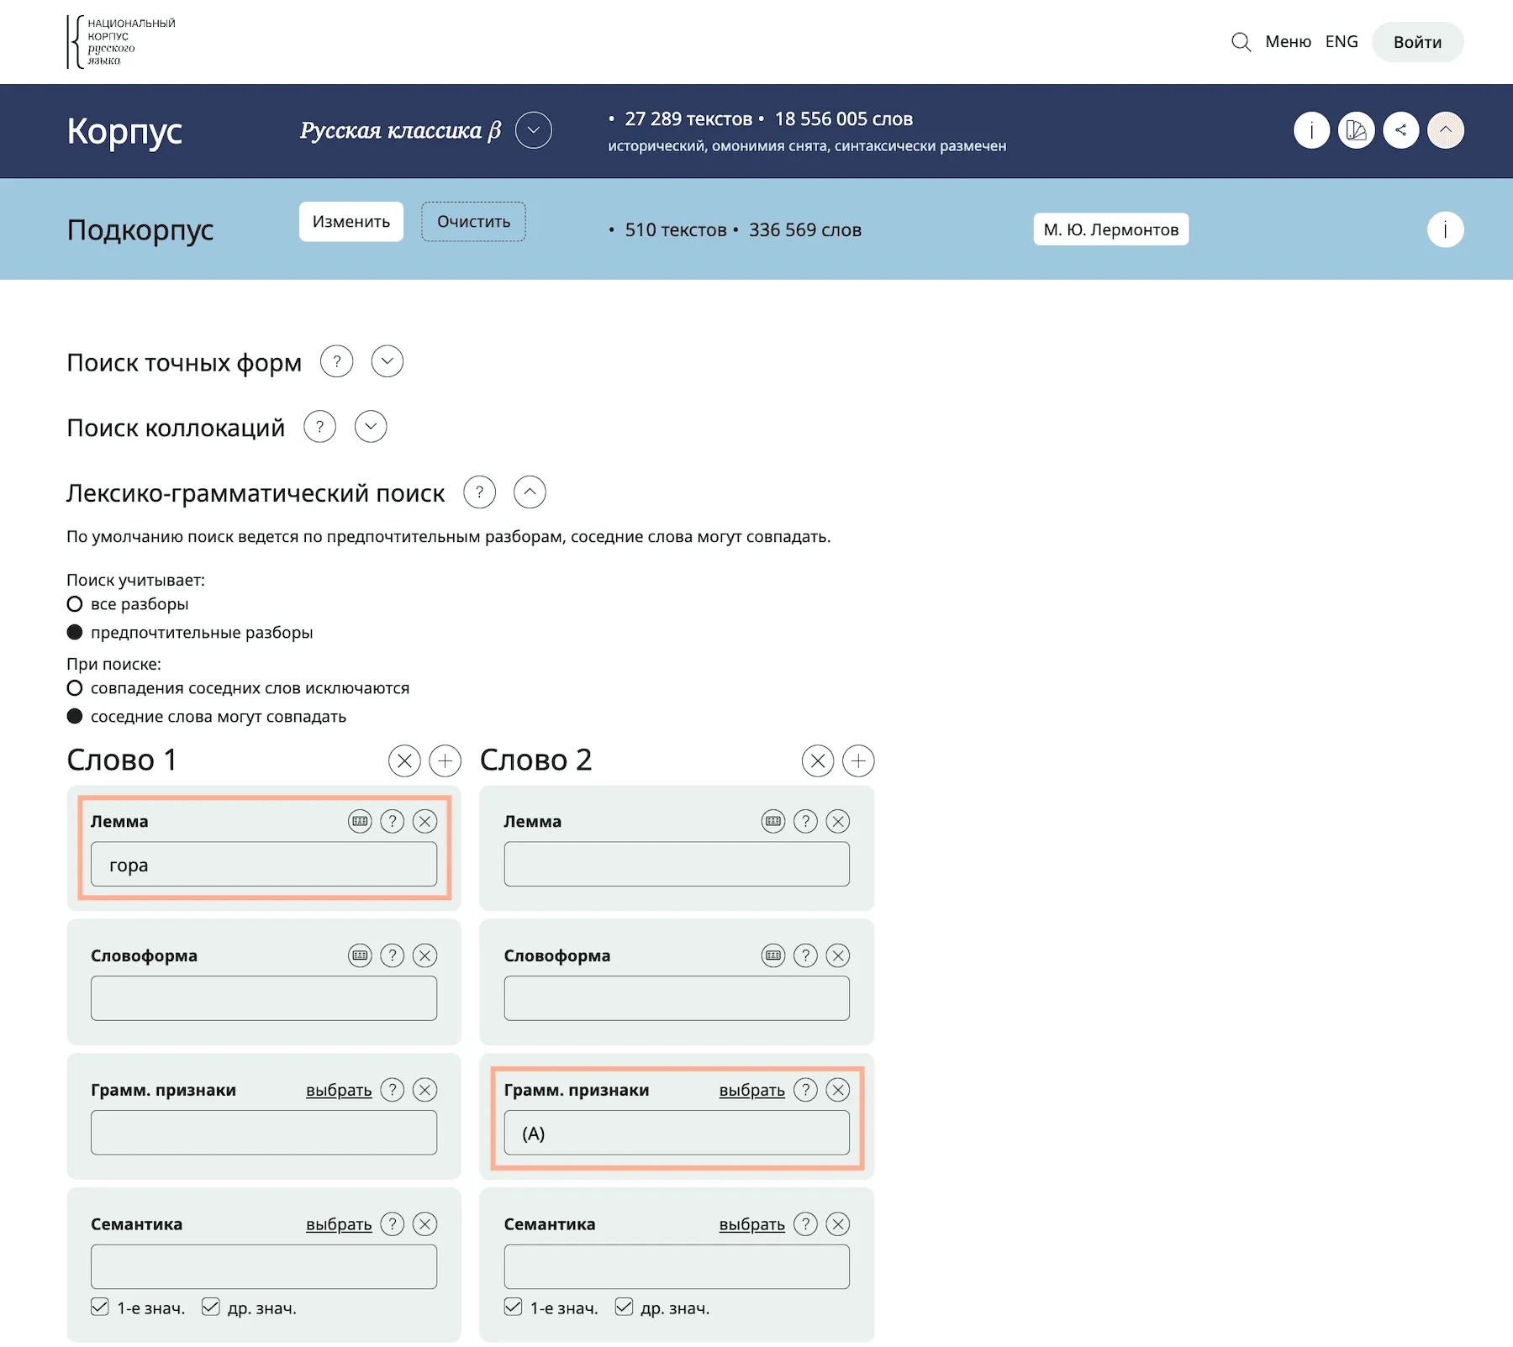The height and width of the screenshot is (1347, 1513).
Task: Show help for Слово 2 Лемма
Action: [x=805, y=821]
